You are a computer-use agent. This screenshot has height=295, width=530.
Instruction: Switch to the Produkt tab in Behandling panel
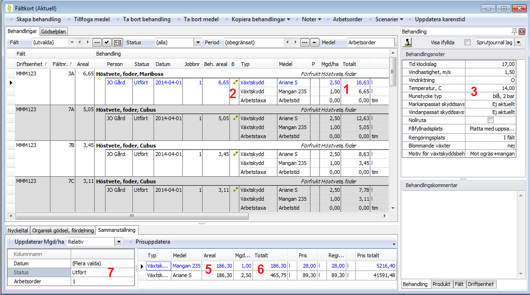(x=441, y=284)
